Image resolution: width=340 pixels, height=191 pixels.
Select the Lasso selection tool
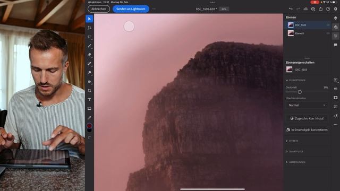tap(89, 37)
